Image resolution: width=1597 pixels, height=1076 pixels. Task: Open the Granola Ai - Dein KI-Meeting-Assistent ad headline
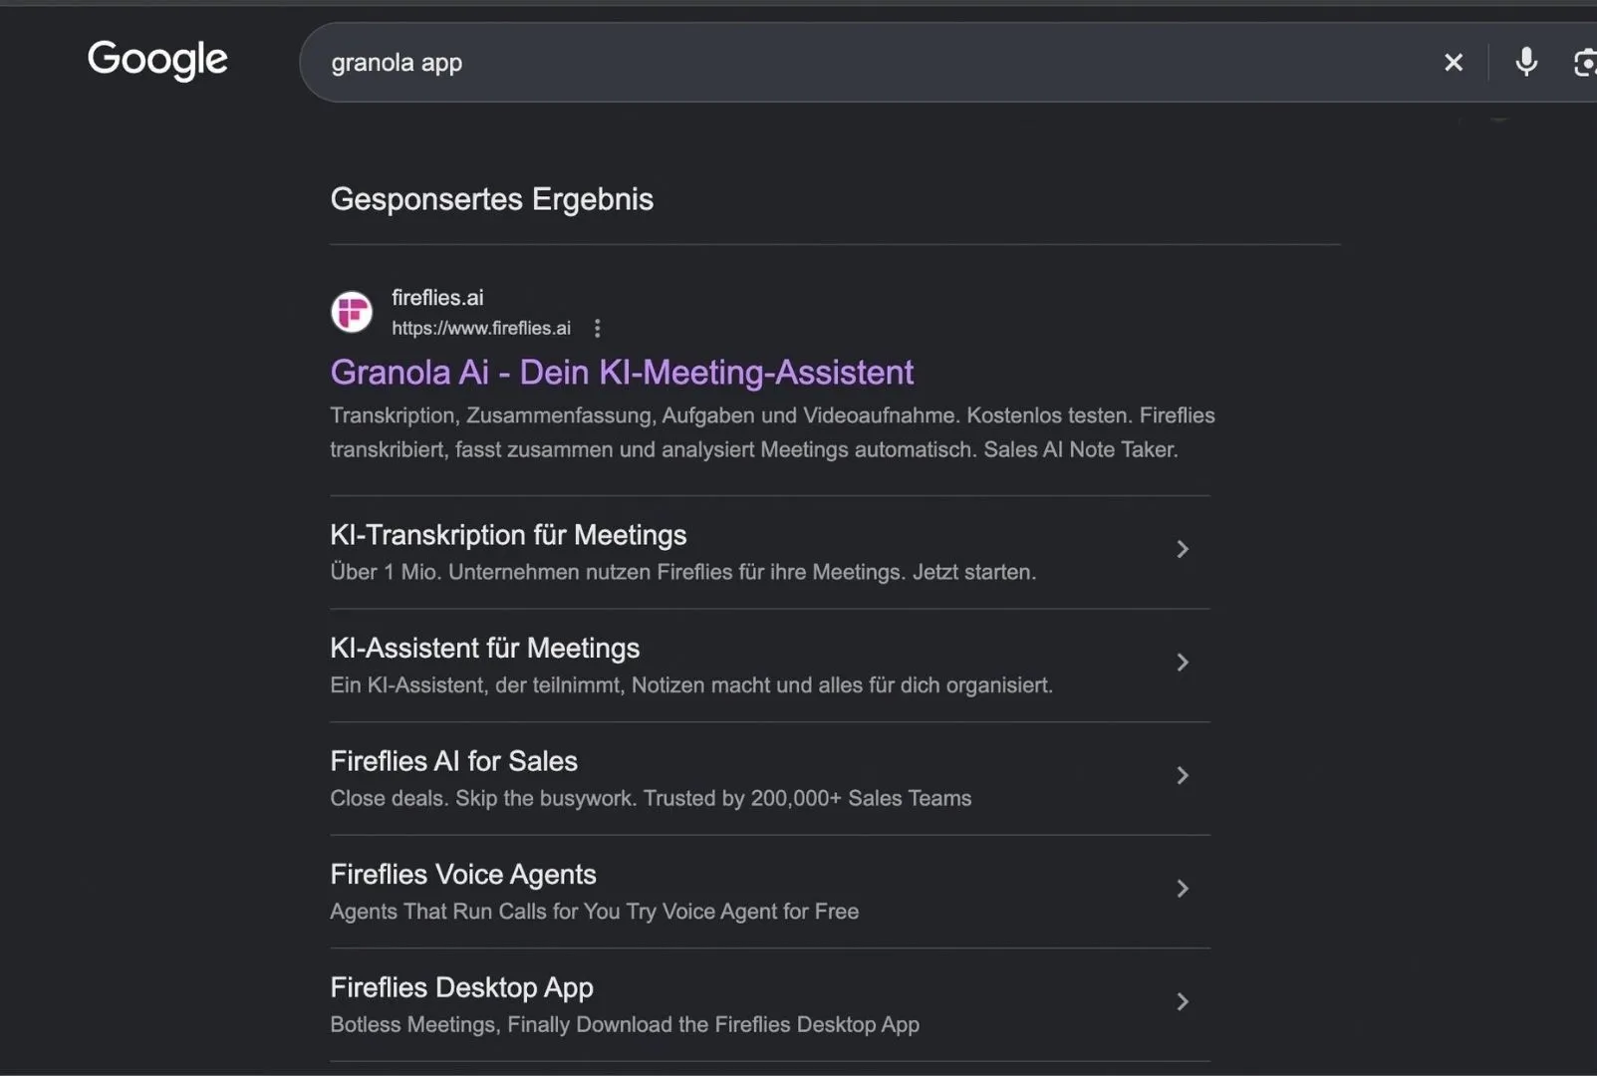622,372
